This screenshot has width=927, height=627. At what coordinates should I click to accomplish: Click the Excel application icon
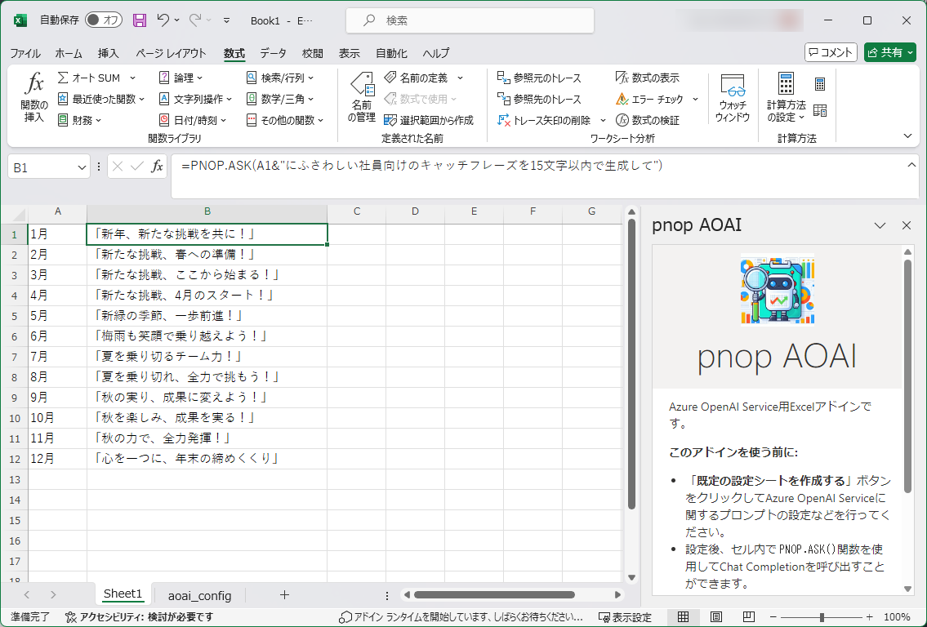tap(20, 20)
